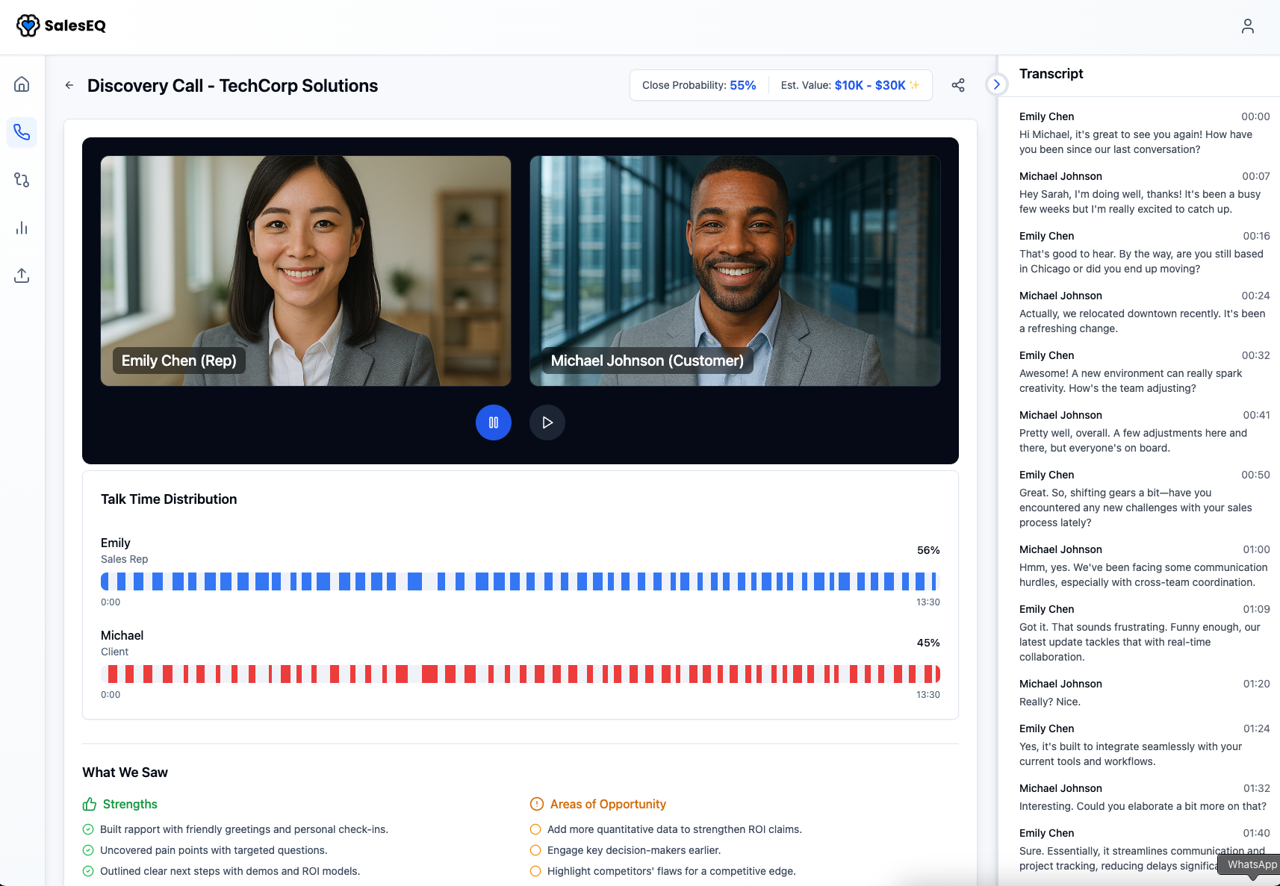Click the sparkle icon beside Est. Value
1280x886 pixels.
(915, 85)
